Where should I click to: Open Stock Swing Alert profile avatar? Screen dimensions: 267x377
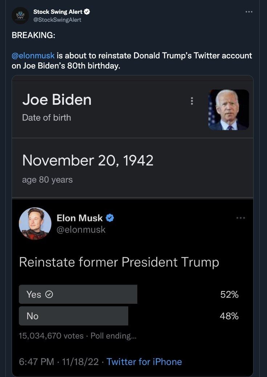(20, 16)
